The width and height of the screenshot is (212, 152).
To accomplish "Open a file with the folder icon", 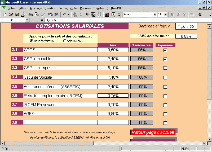I will 11,15.
